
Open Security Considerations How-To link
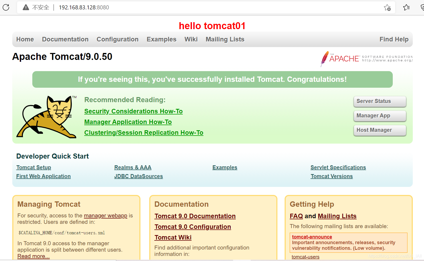(x=134, y=111)
